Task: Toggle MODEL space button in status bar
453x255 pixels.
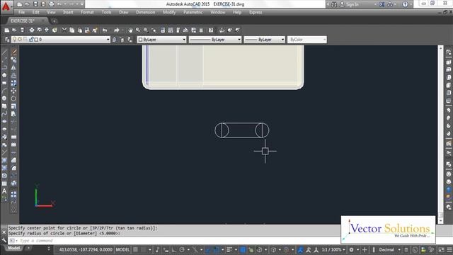Action: [x=122, y=249]
